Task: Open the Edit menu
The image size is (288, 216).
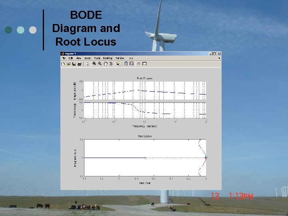Action: coord(71,58)
